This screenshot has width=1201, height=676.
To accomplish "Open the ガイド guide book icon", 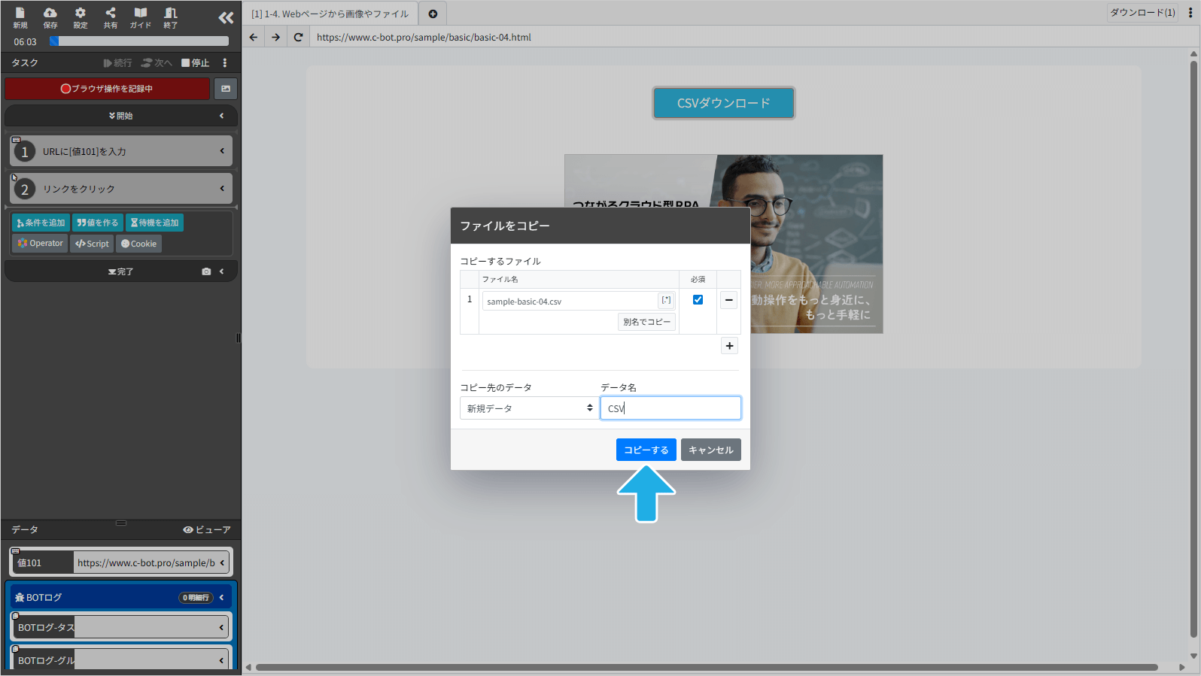I will pyautogui.click(x=141, y=17).
